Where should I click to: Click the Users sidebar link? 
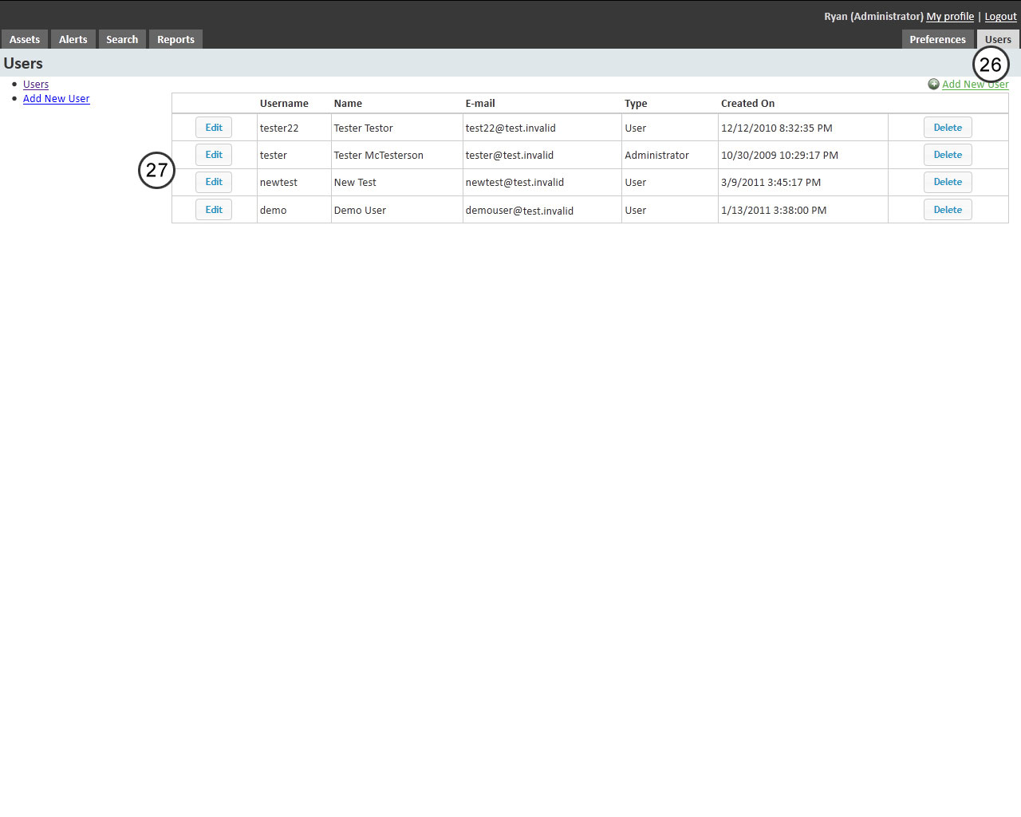(35, 84)
